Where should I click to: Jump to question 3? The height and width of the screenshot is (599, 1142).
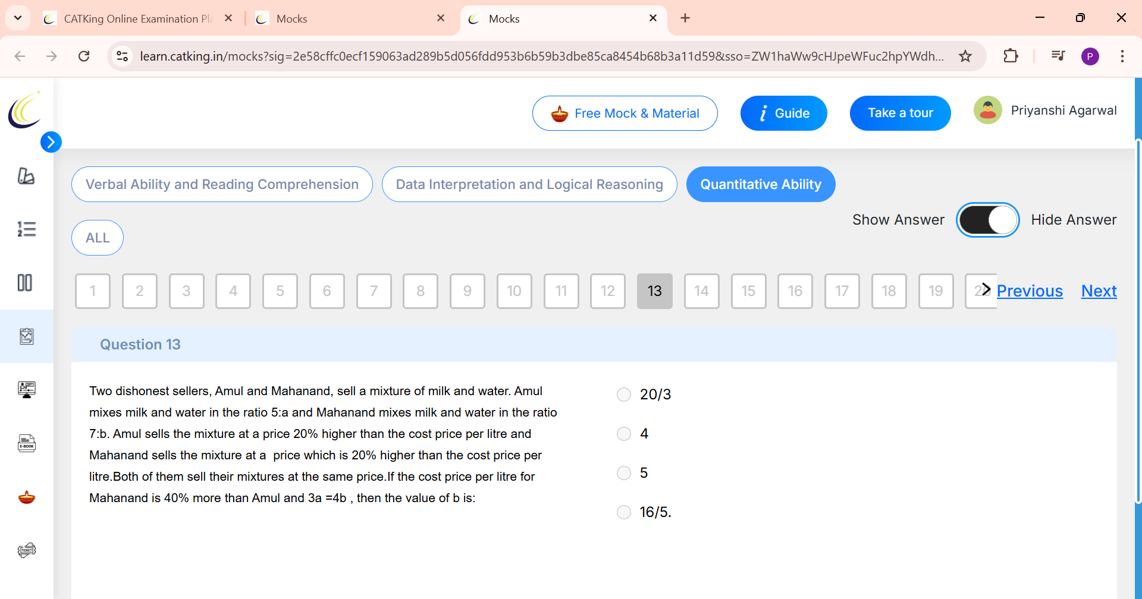click(187, 291)
